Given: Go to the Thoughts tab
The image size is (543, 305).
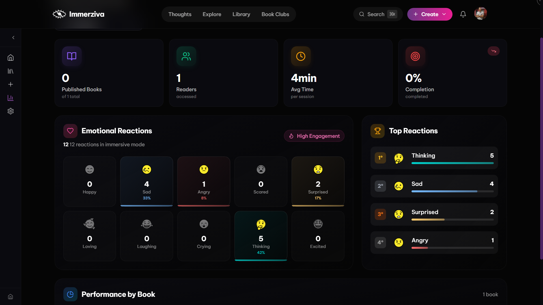Looking at the screenshot, I should 180,14.
